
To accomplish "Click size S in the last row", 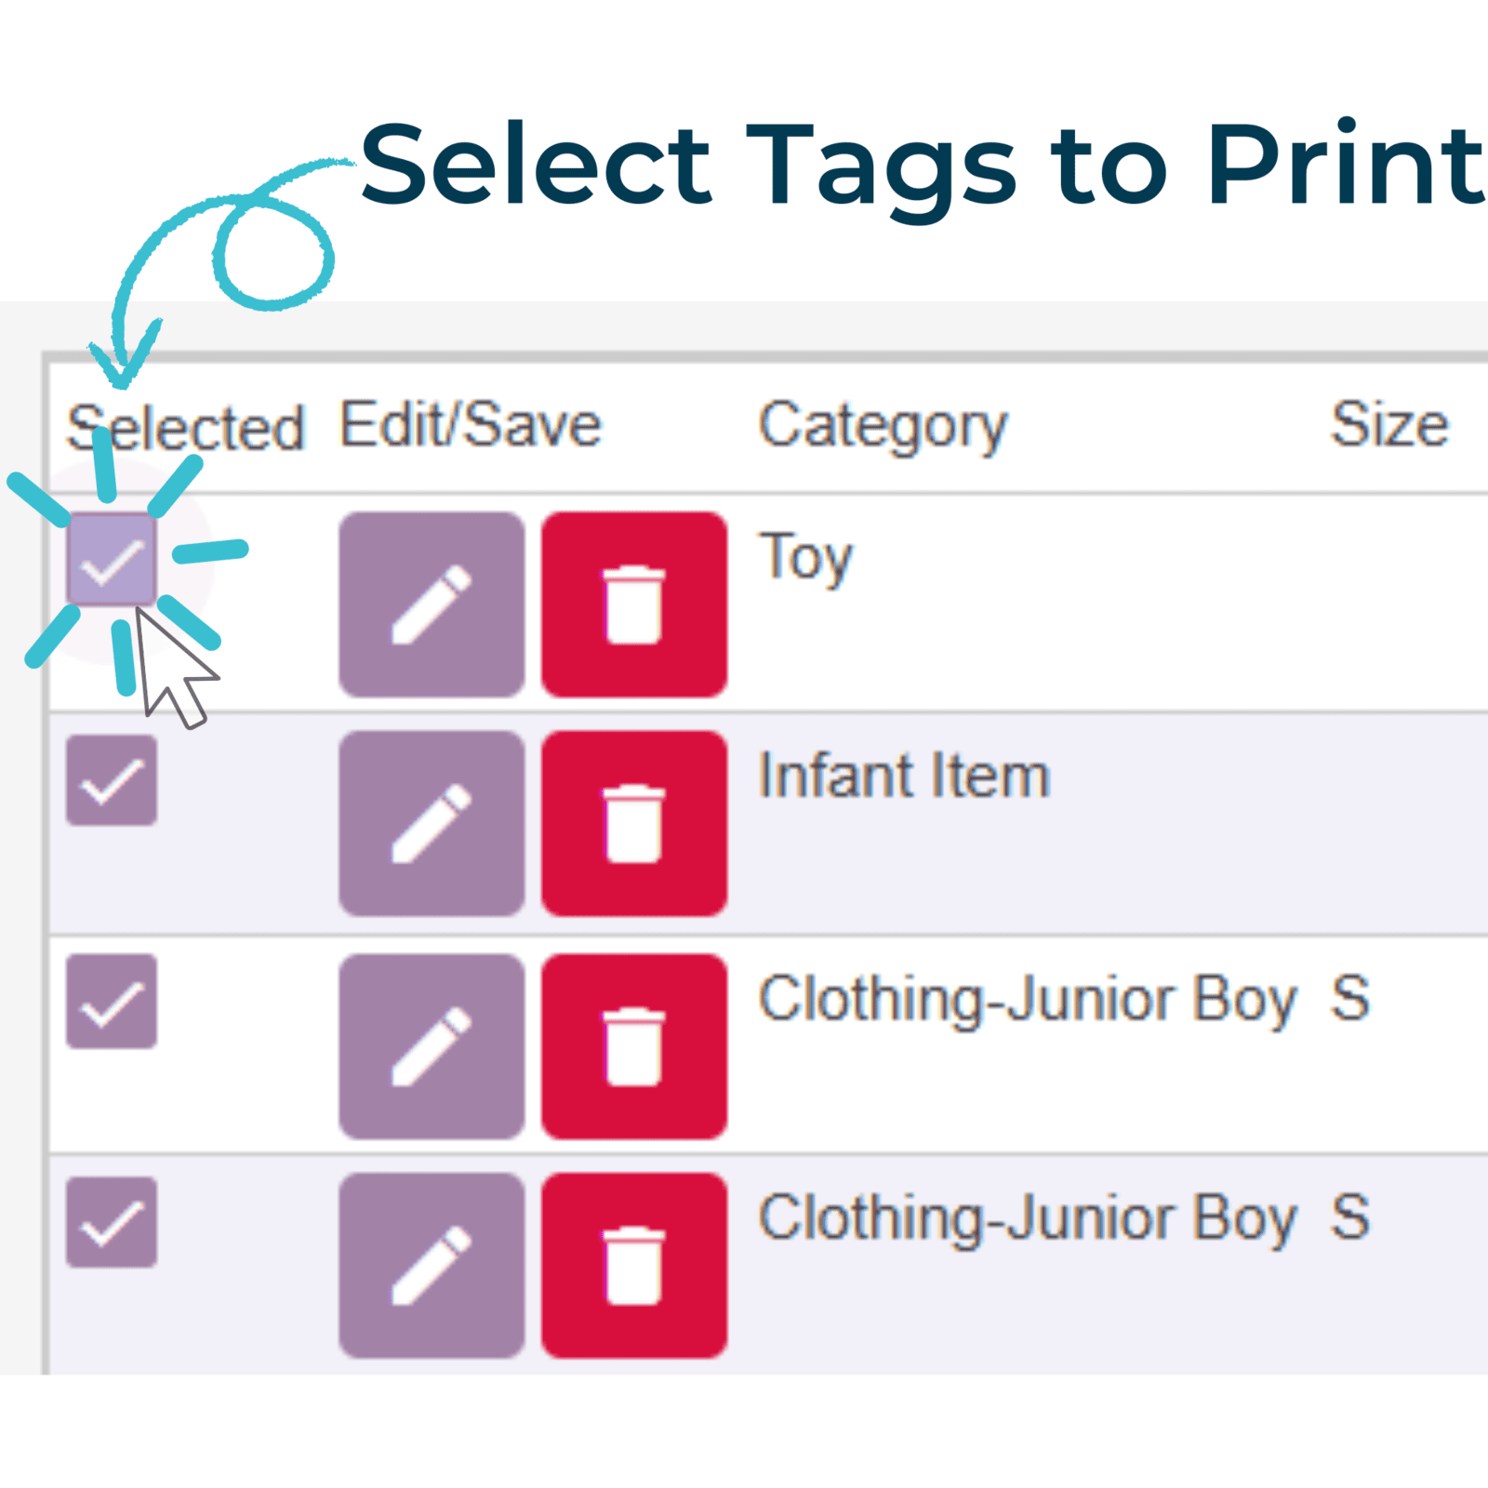I will coord(1350,1217).
